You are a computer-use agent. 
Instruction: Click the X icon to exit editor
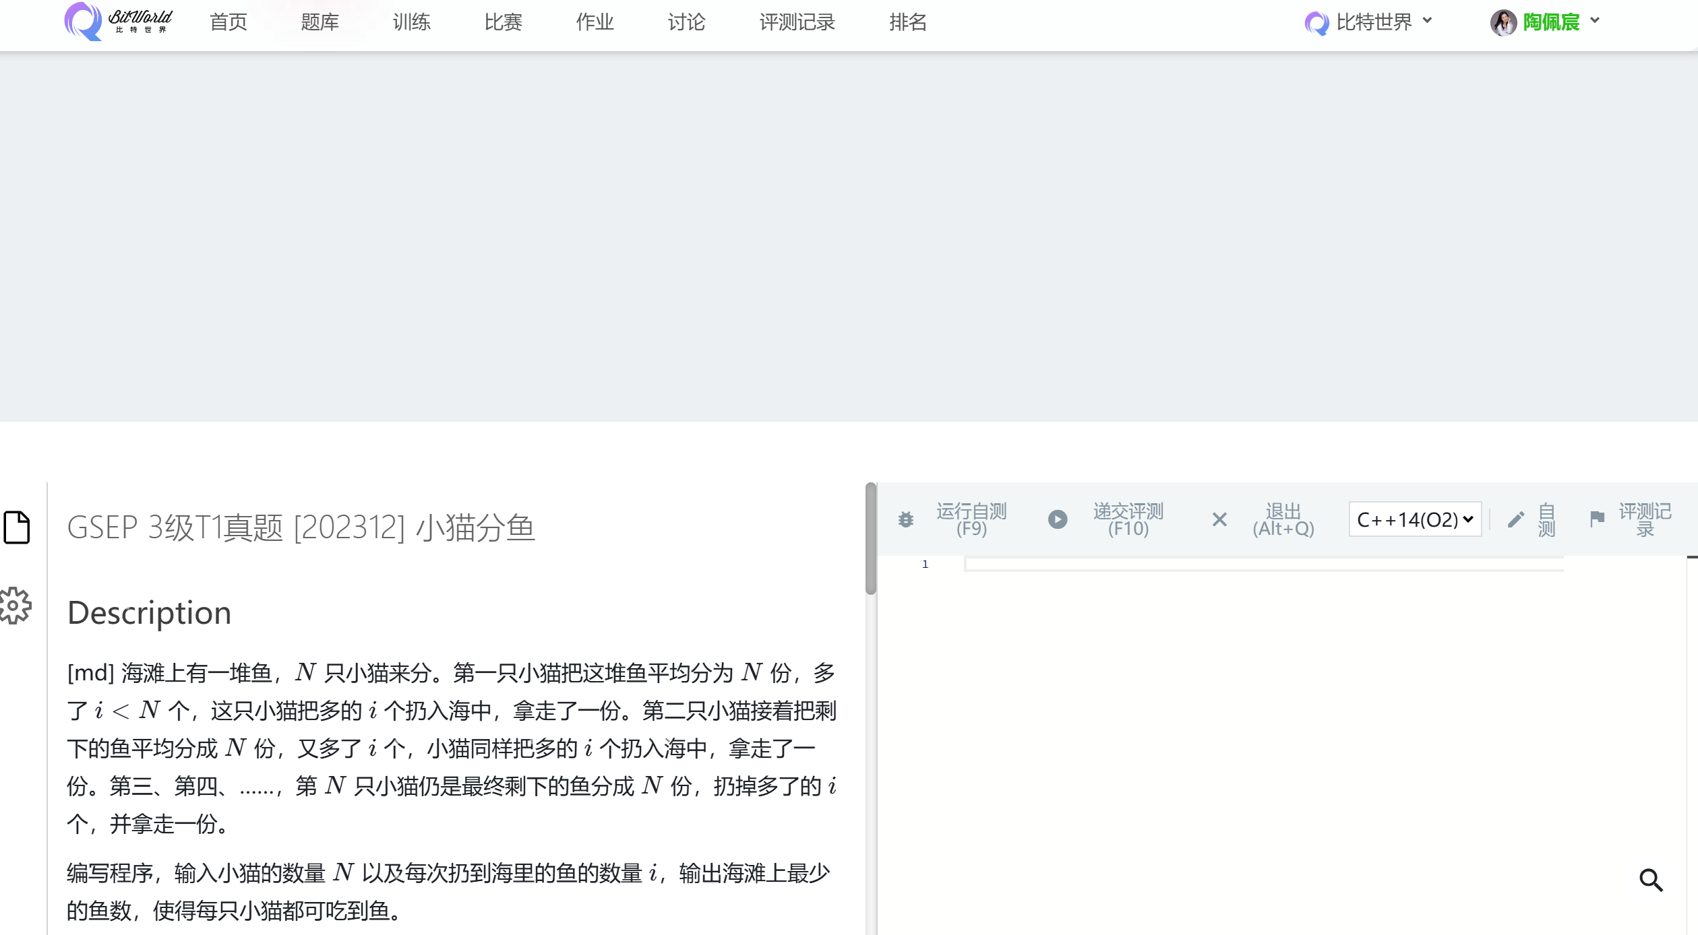pyautogui.click(x=1219, y=519)
